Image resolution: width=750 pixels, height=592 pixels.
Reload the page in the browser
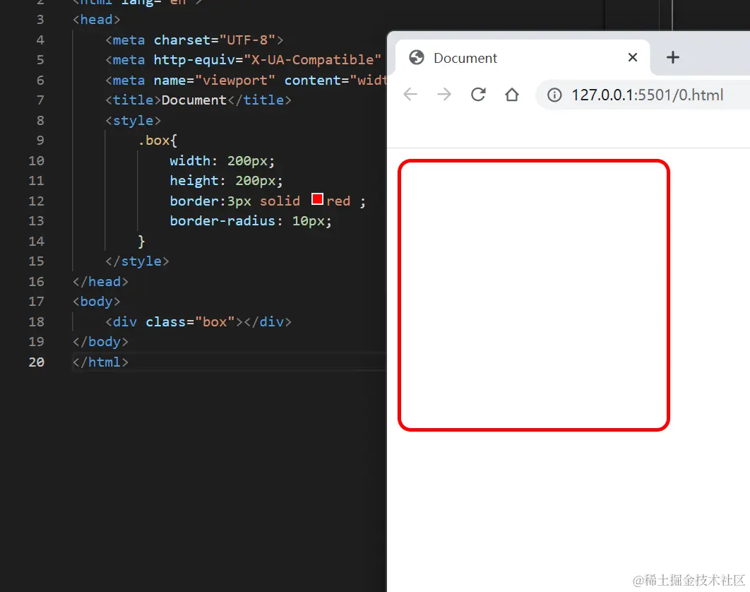coord(478,94)
